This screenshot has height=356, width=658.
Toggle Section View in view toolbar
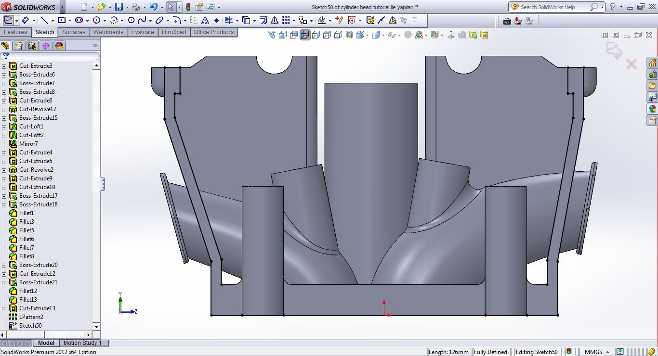(349, 35)
